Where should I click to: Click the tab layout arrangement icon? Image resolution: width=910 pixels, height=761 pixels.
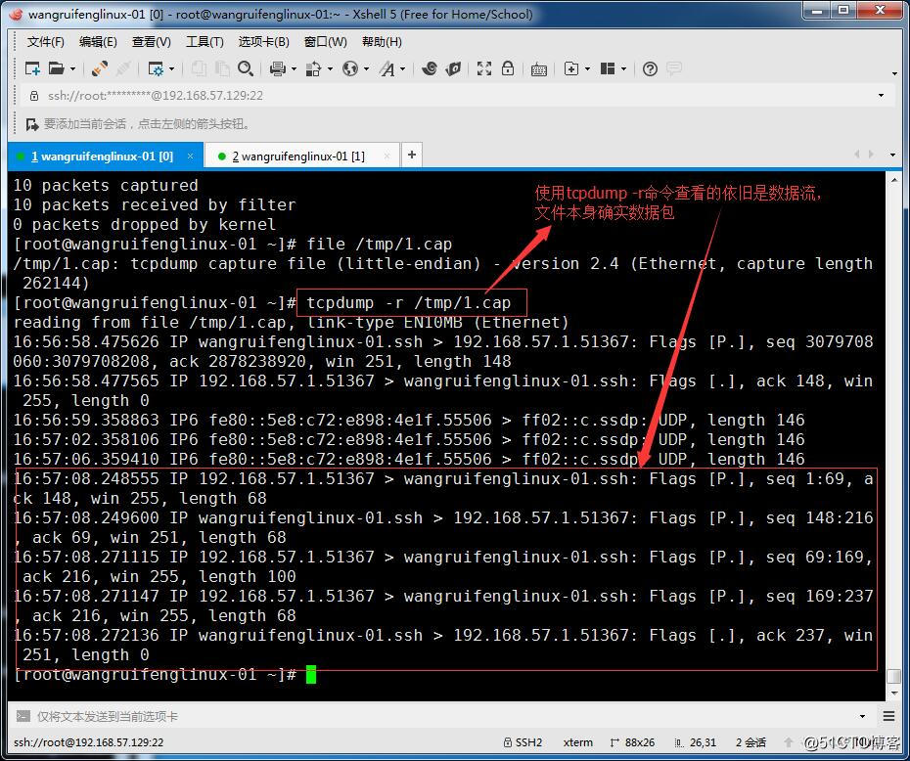(608, 69)
